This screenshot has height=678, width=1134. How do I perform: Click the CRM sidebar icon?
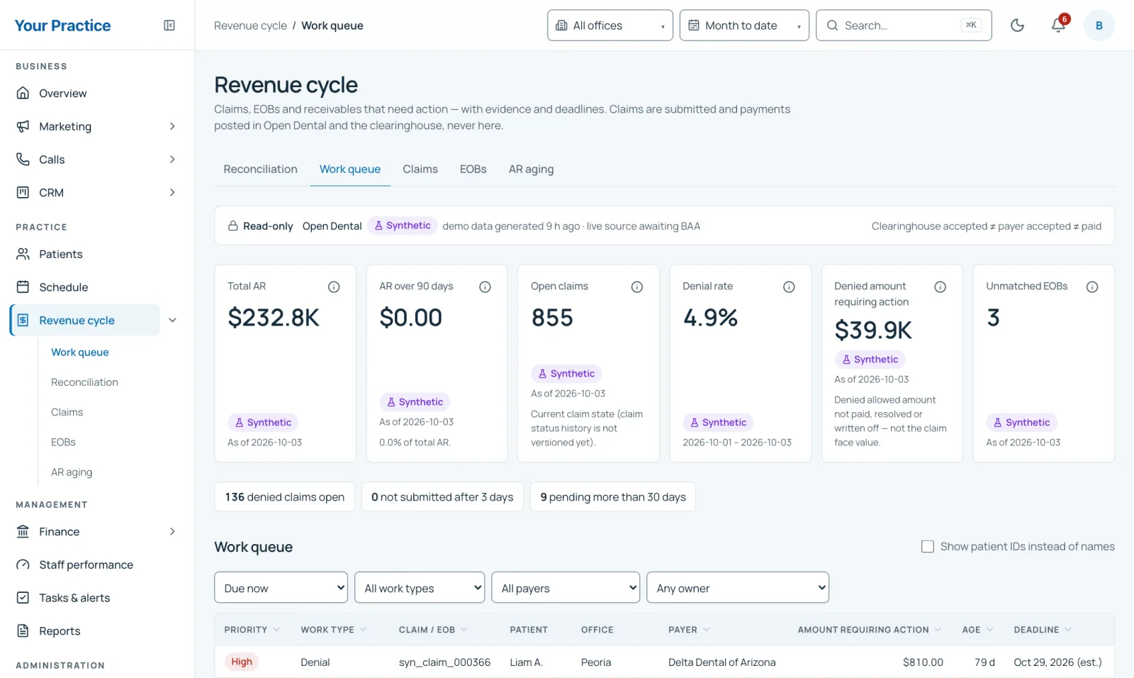click(x=23, y=192)
